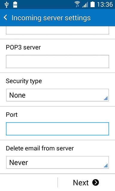The height and width of the screenshot is (191, 115).
Task: Tap the battery 100 percent notification icon
Action: [15, 5]
